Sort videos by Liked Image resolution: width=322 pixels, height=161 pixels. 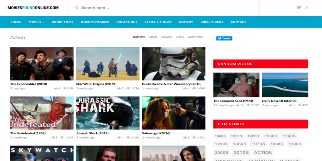click(180, 37)
